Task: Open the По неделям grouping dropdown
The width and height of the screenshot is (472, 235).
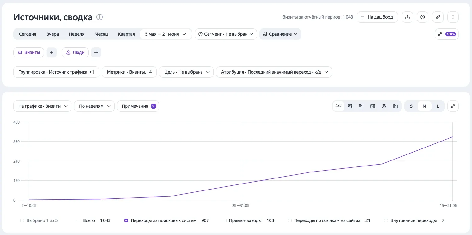Action: [x=94, y=106]
